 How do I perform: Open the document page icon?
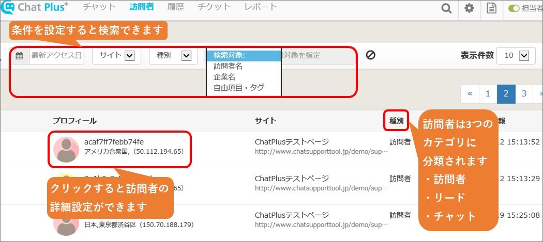pyautogui.click(x=491, y=8)
